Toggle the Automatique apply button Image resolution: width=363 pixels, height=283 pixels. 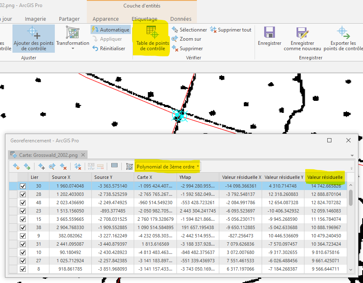(110, 30)
